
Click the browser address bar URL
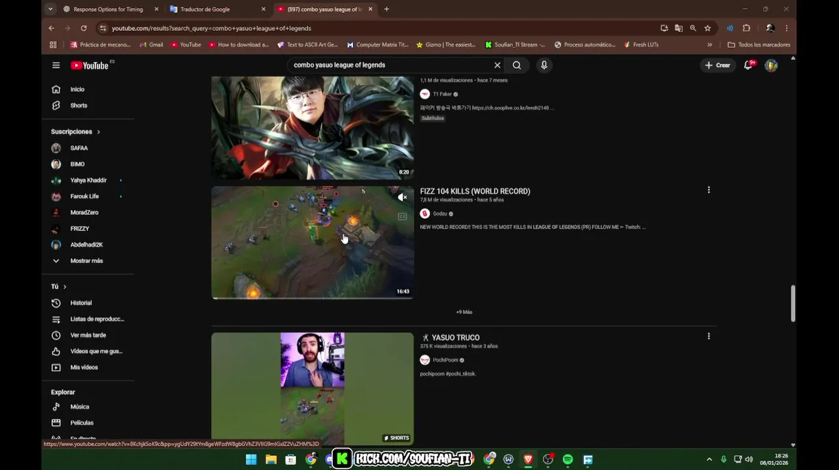tap(211, 28)
